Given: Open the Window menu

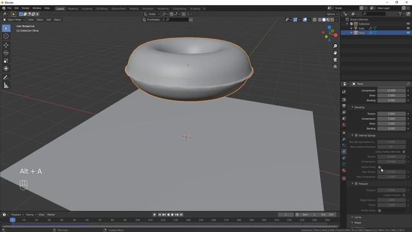Looking at the screenshot, I should click(37, 8).
